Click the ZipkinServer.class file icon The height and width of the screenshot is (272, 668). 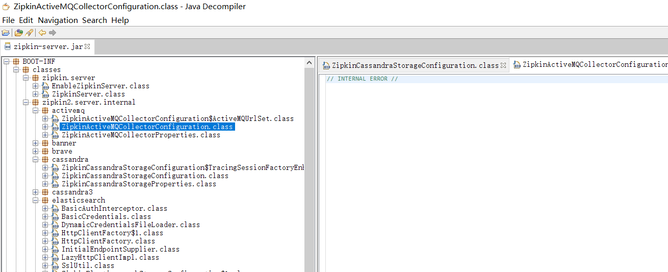[45, 94]
